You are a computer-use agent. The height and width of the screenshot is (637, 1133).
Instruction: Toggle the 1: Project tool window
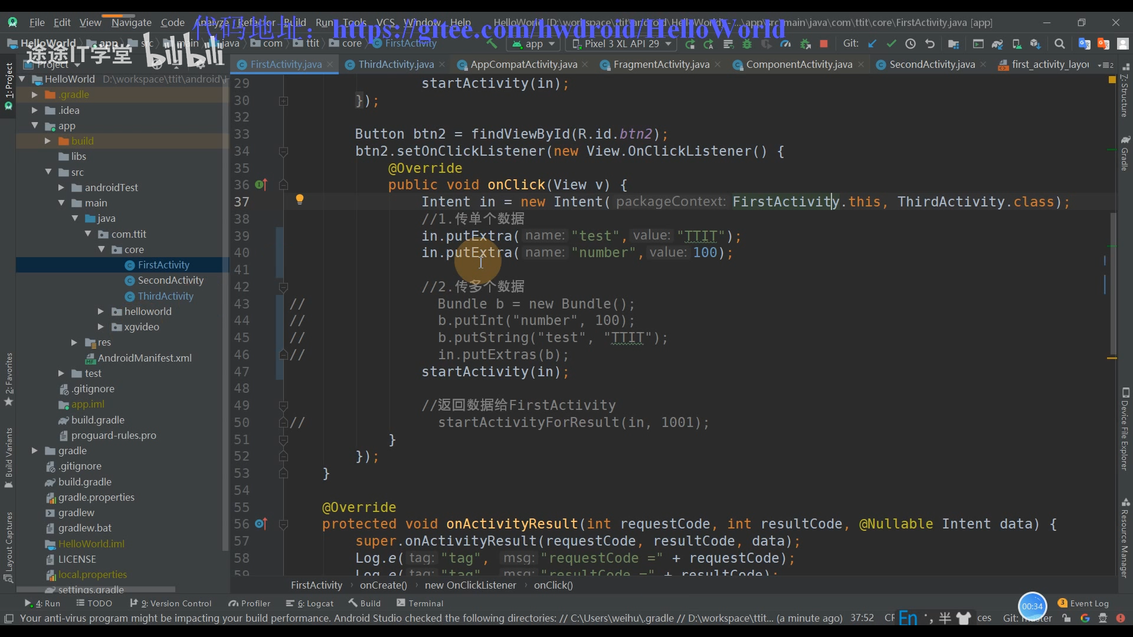[x=8, y=86]
